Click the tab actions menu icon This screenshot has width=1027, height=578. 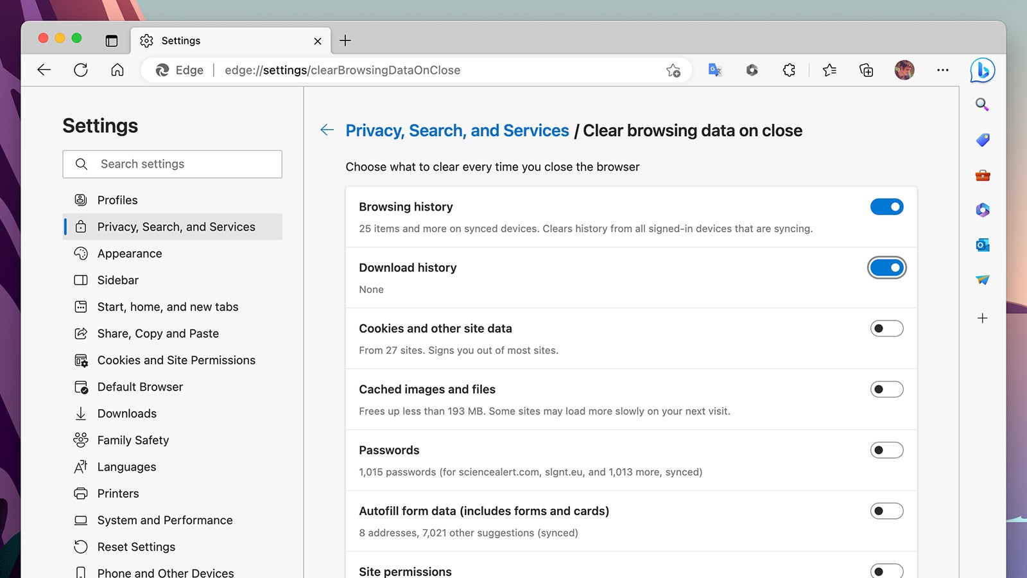pos(112,40)
